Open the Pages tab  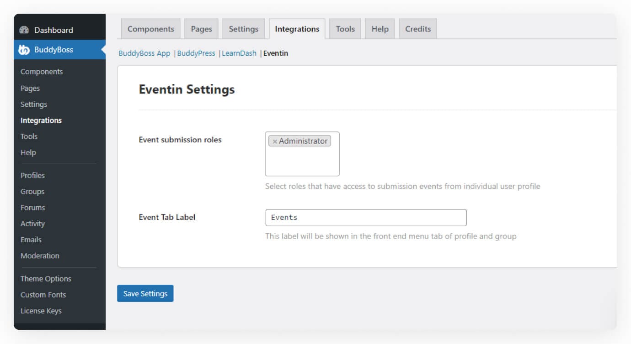[202, 29]
